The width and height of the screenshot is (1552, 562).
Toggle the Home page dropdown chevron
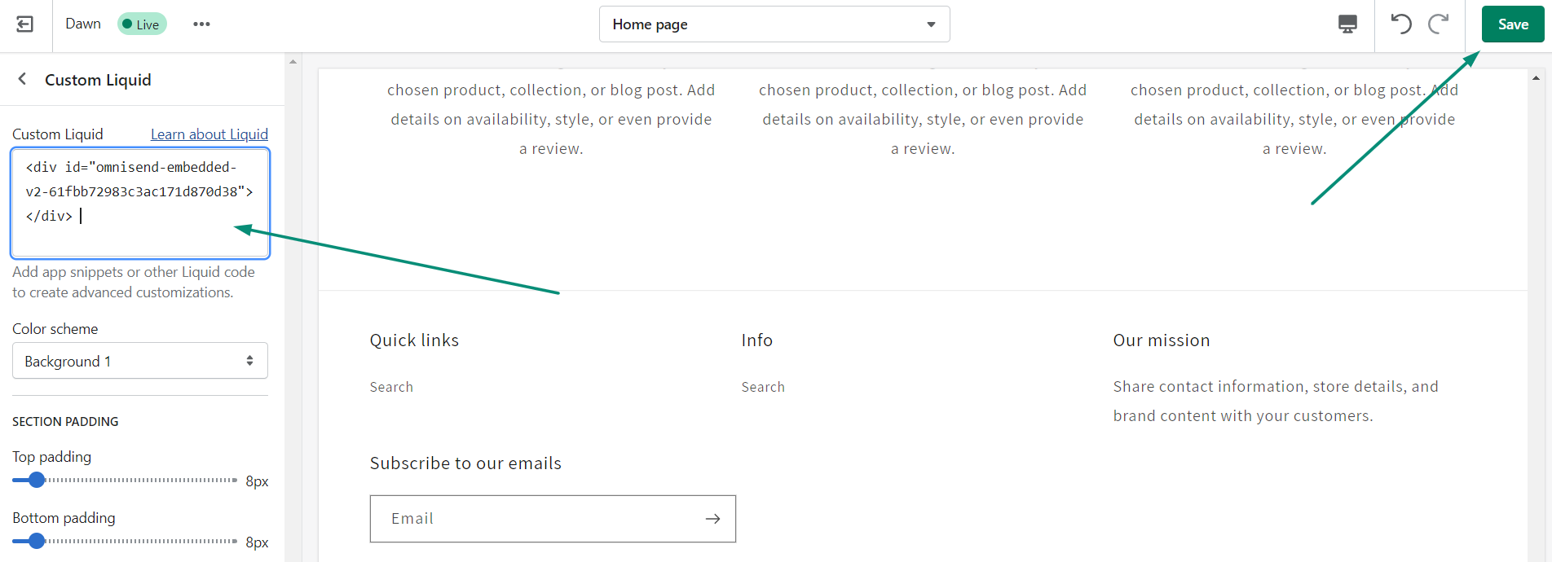coord(931,24)
